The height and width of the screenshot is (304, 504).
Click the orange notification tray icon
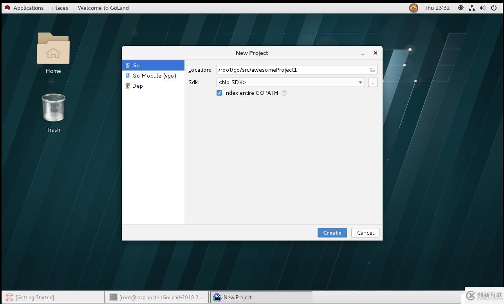[414, 8]
